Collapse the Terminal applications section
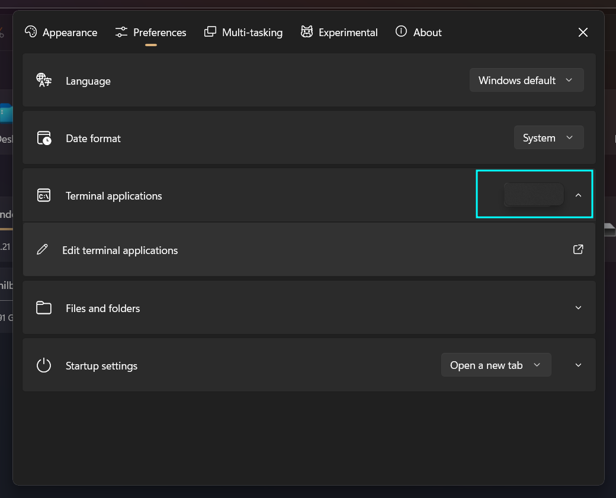616x498 pixels. pyautogui.click(x=578, y=194)
